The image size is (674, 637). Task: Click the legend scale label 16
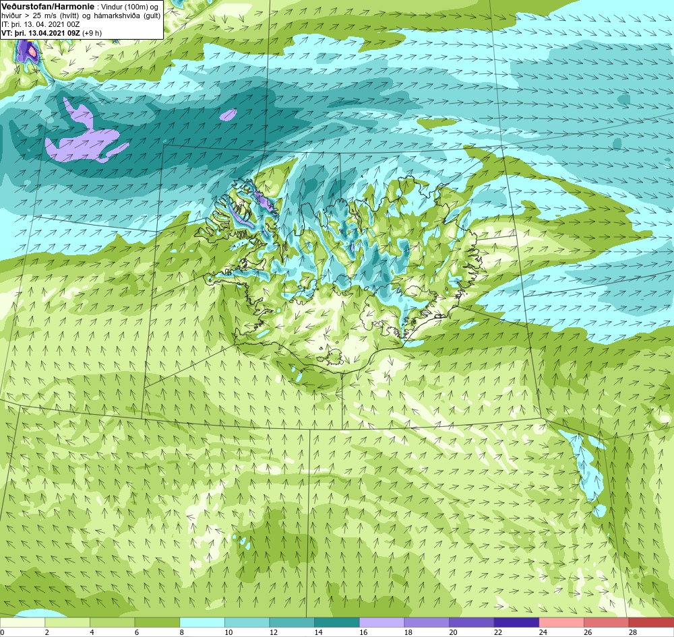coord(363,632)
